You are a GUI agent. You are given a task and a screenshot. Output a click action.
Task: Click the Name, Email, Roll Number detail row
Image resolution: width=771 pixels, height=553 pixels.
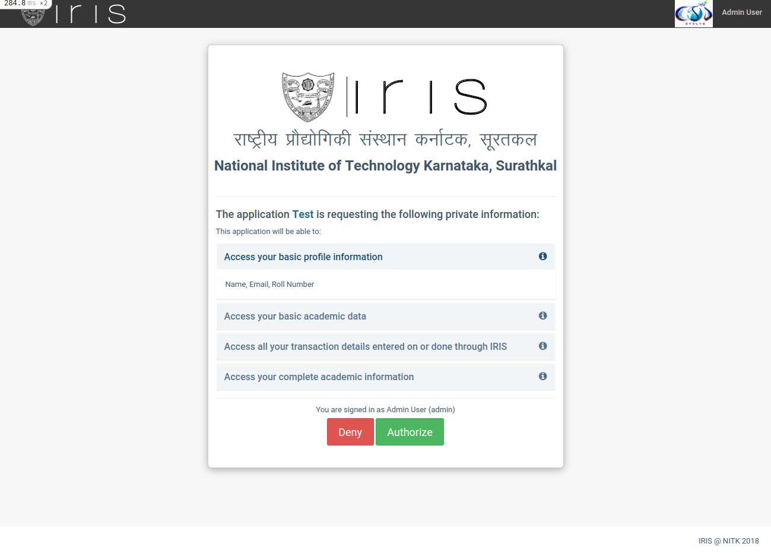269,284
